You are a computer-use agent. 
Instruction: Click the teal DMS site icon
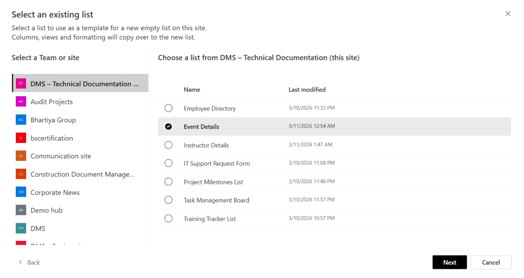point(21,228)
